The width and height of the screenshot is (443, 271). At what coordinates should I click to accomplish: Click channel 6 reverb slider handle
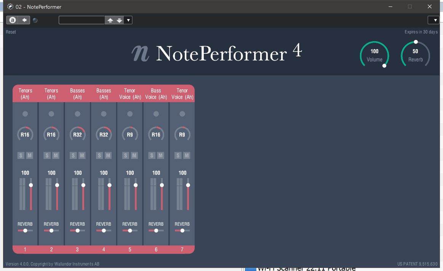(x=156, y=231)
